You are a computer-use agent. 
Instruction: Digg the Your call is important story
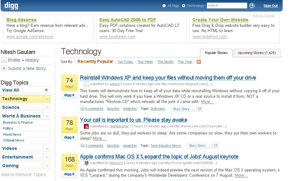pyautogui.click(x=69, y=138)
